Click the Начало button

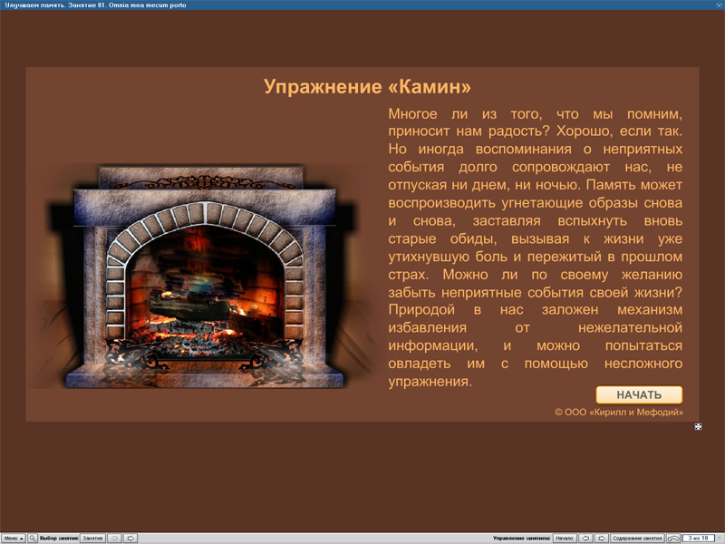click(564, 537)
